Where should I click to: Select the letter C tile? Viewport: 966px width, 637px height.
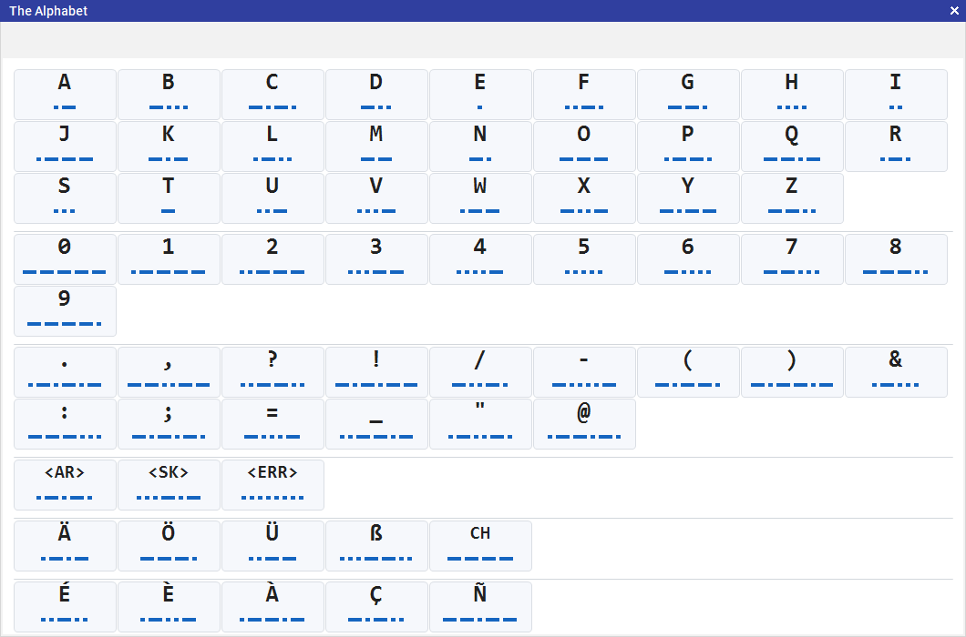[272, 94]
